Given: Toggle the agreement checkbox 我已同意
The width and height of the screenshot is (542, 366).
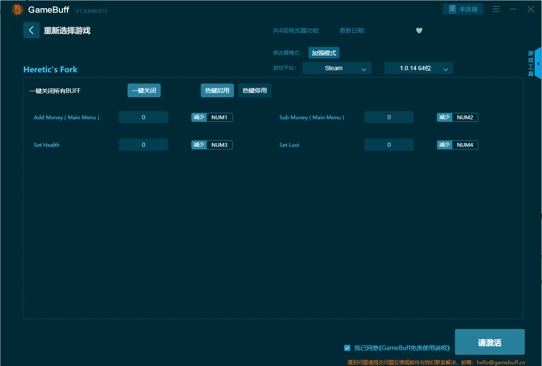Looking at the screenshot, I should click(347, 348).
